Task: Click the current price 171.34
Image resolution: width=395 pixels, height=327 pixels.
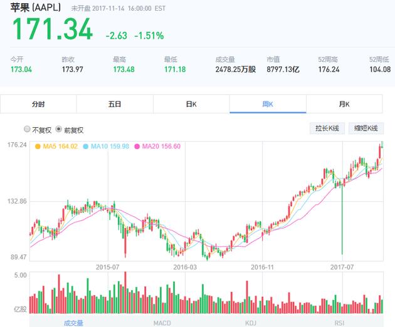Action: (x=53, y=29)
